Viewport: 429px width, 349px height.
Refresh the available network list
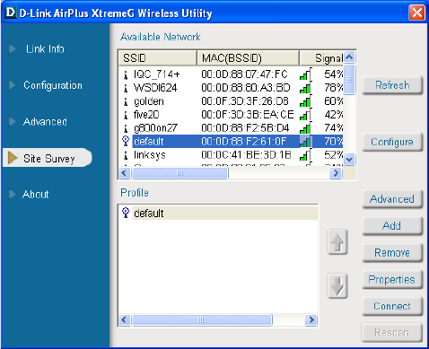point(392,85)
